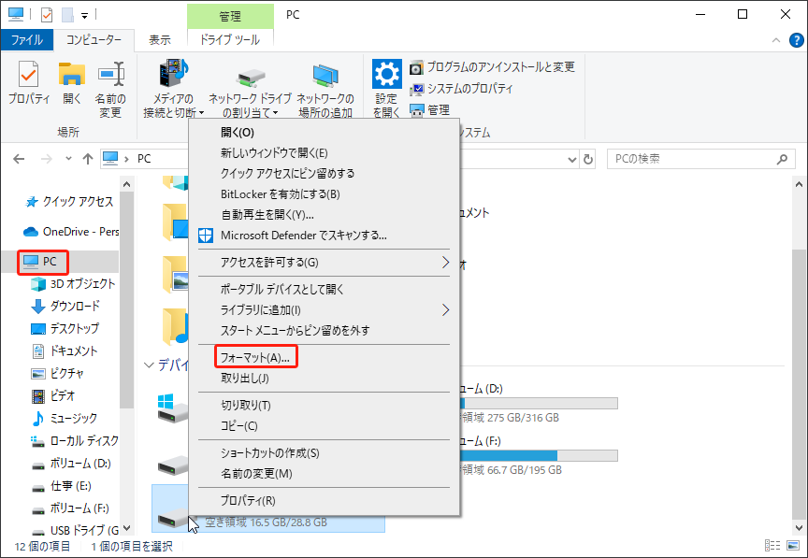Open 仕事 (E:) drive in sidebar
The image size is (808, 558).
(62, 486)
